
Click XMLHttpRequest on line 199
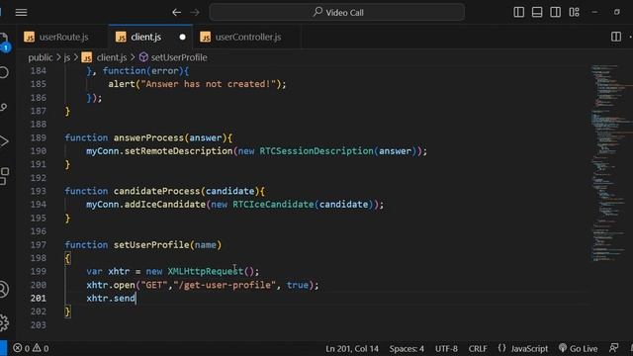[206, 271]
